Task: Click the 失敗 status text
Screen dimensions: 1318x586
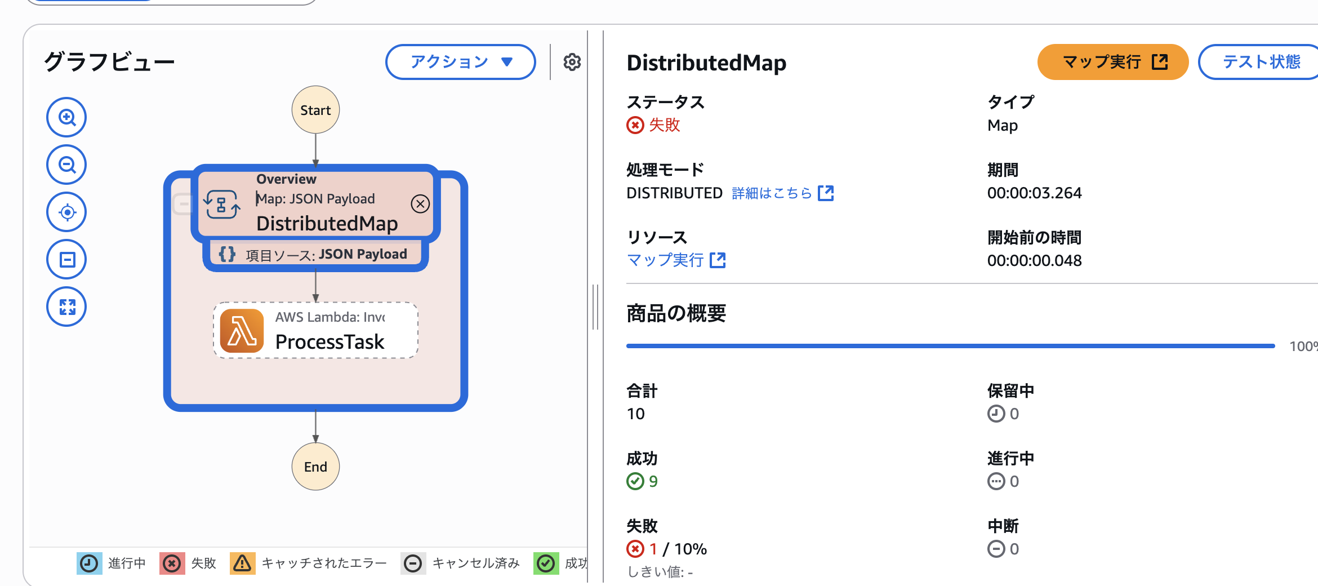Action: (665, 125)
